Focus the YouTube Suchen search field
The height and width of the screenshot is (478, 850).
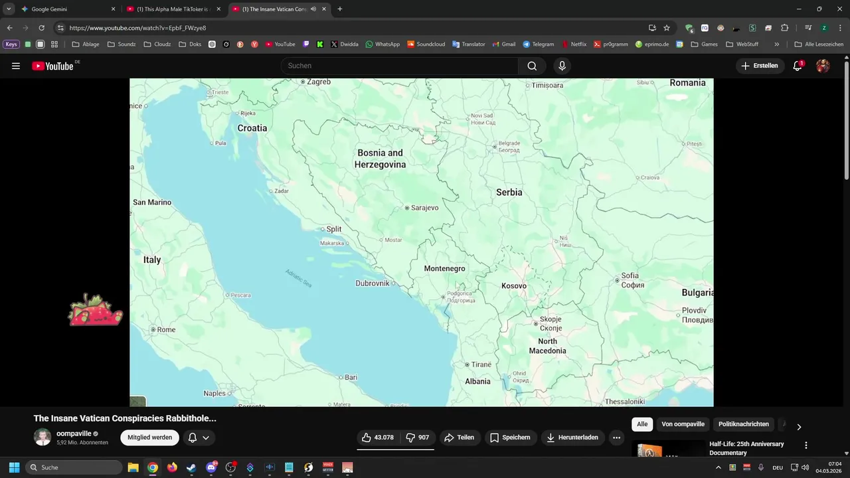point(399,66)
